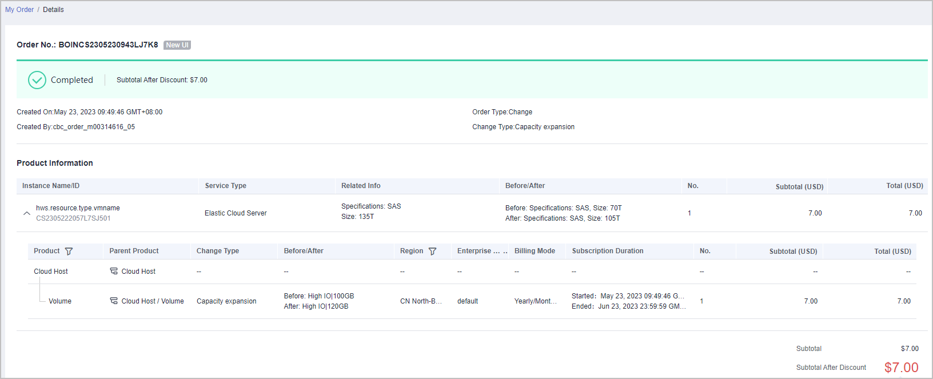Click the truncated CN North-B region cell
Screen dimensions: 933x379
pos(421,301)
